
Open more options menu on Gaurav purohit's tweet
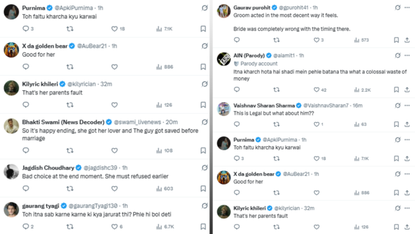(407, 7)
